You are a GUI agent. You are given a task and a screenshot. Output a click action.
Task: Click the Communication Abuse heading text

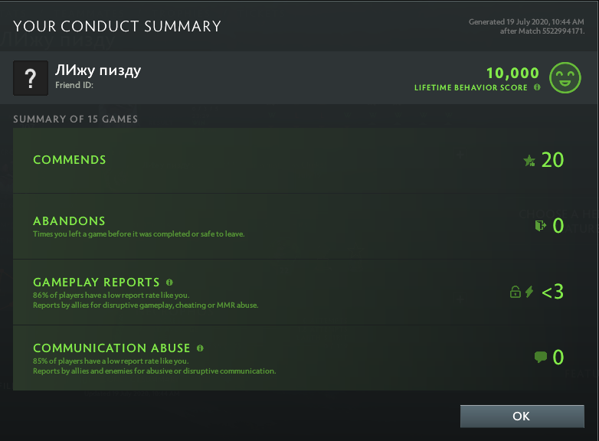(112, 348)
